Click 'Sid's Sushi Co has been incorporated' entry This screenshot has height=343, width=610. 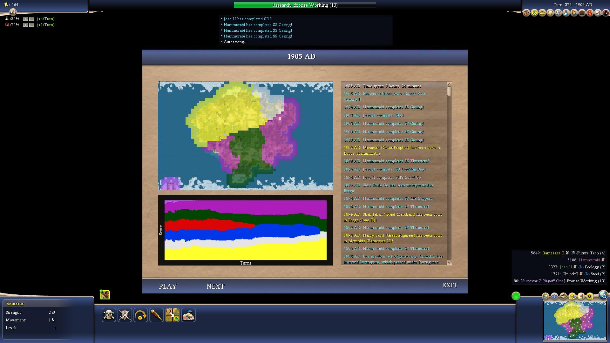click(394, 188)
